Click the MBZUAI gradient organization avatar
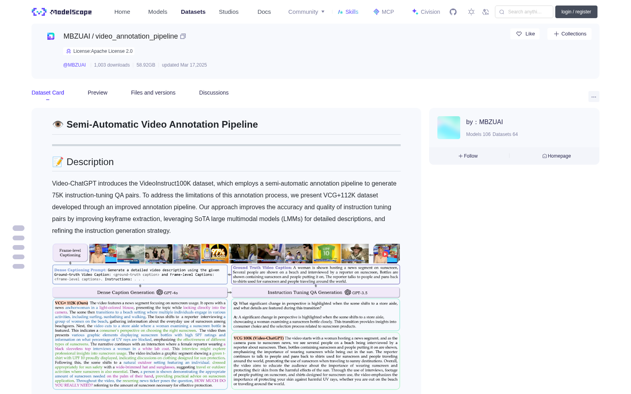The width and height of the screenshot is (631, 394). click(x=449, y=128)
